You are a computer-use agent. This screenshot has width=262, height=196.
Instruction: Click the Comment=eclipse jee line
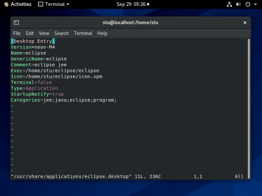[39, 65]
